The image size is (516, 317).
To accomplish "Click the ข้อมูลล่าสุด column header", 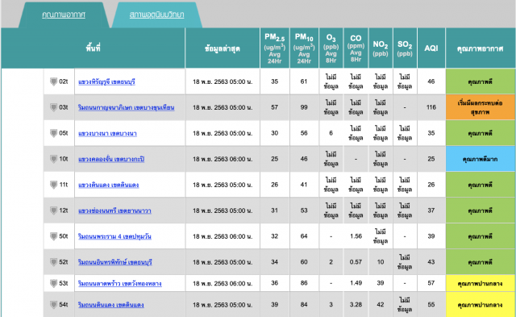I will click(x=223, y=48).
